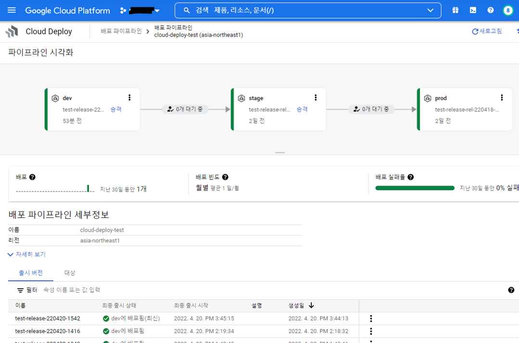
Task: Click the deployment failure rate green bar
Action: [415, 188]
